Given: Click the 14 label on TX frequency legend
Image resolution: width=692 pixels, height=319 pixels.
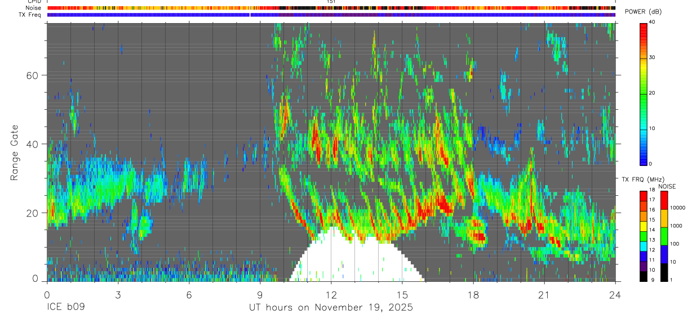Looking at the screenshot, I should (x=652, y=230).
